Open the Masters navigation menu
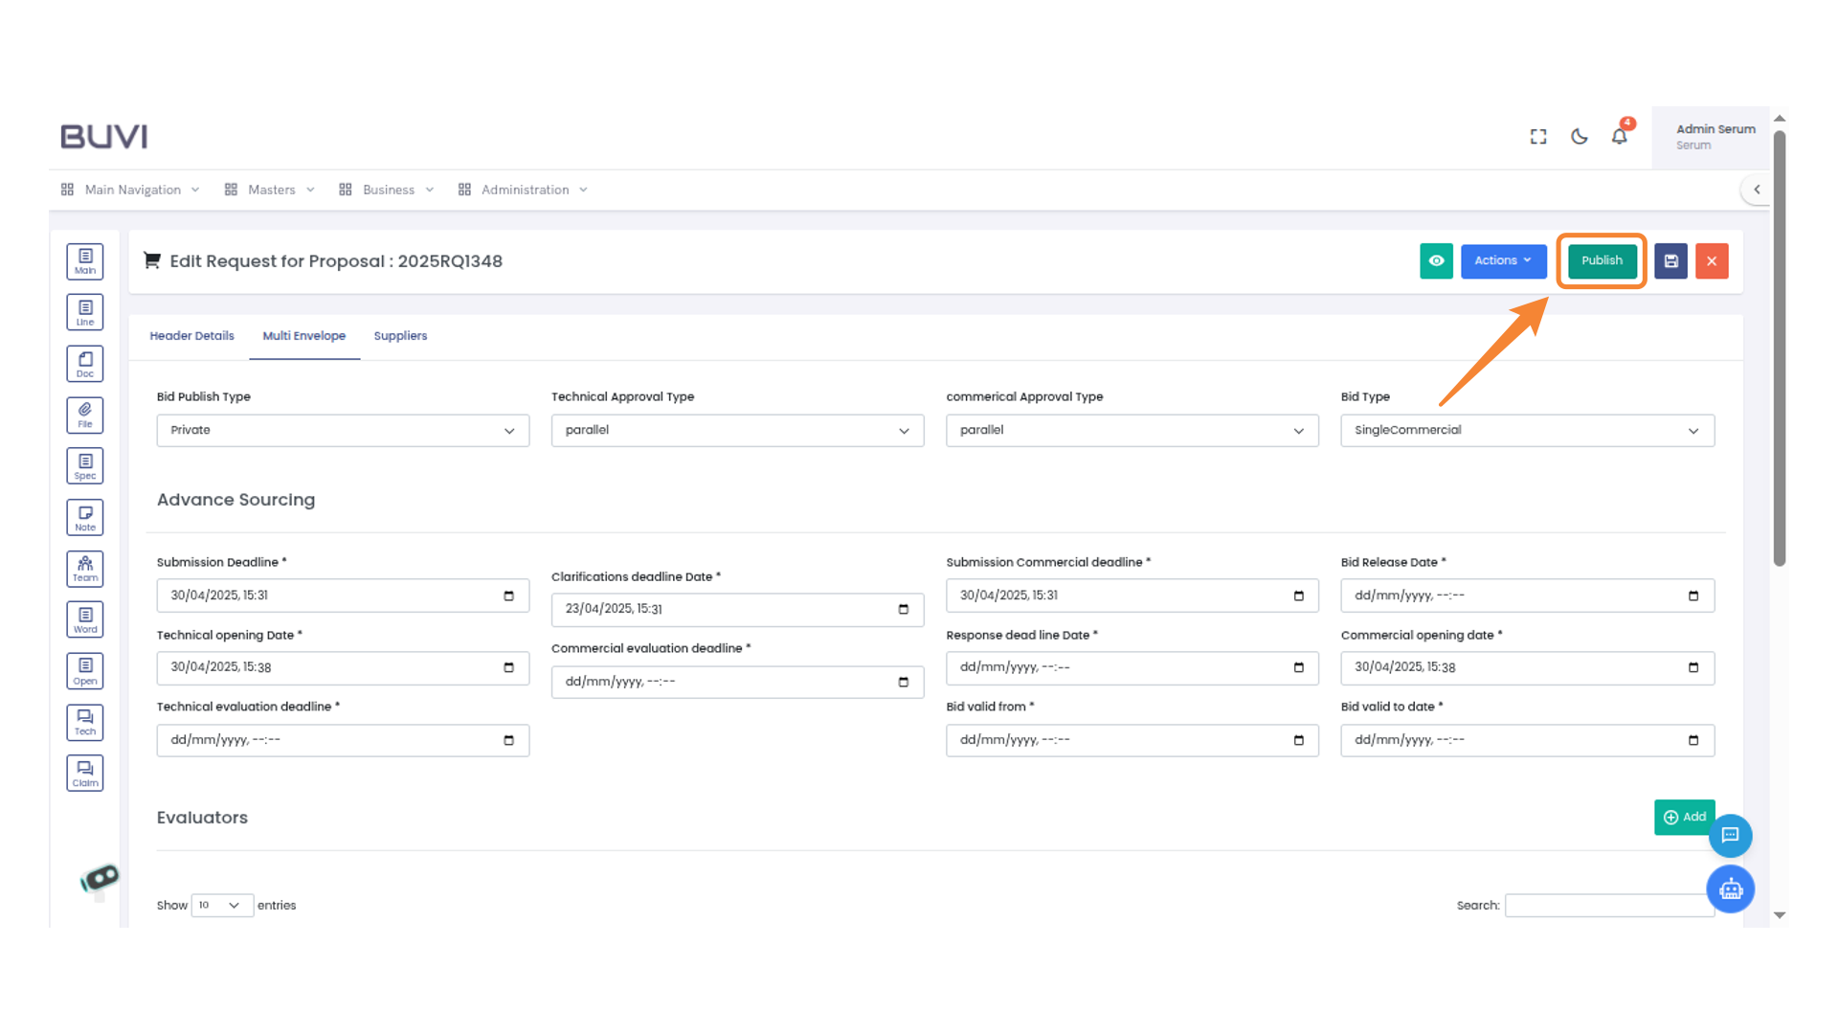Screen dimensions: 1838x1034 click(271, 190)
